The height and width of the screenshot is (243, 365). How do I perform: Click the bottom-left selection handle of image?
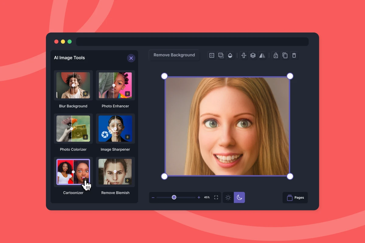(x=164, y=176)
